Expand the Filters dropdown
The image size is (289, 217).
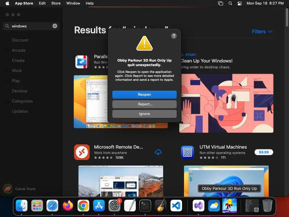click(262, 32)
